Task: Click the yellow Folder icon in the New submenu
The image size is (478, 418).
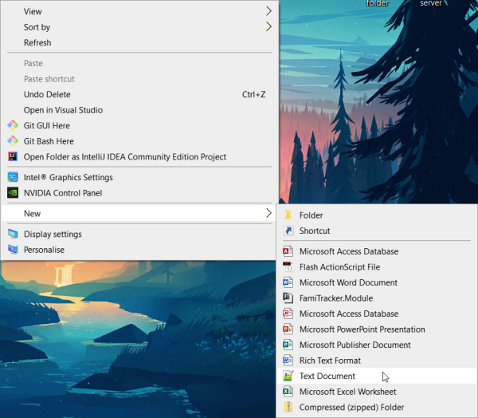Action: [x=288, y=215]
